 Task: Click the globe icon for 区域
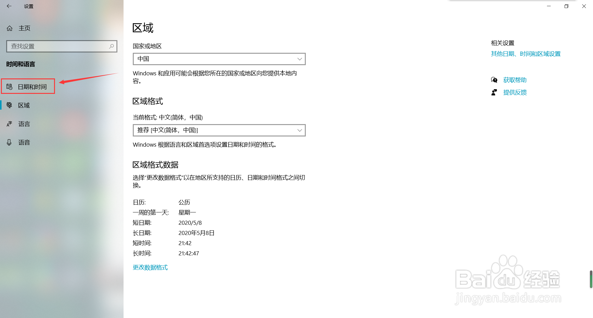(10, 105)
